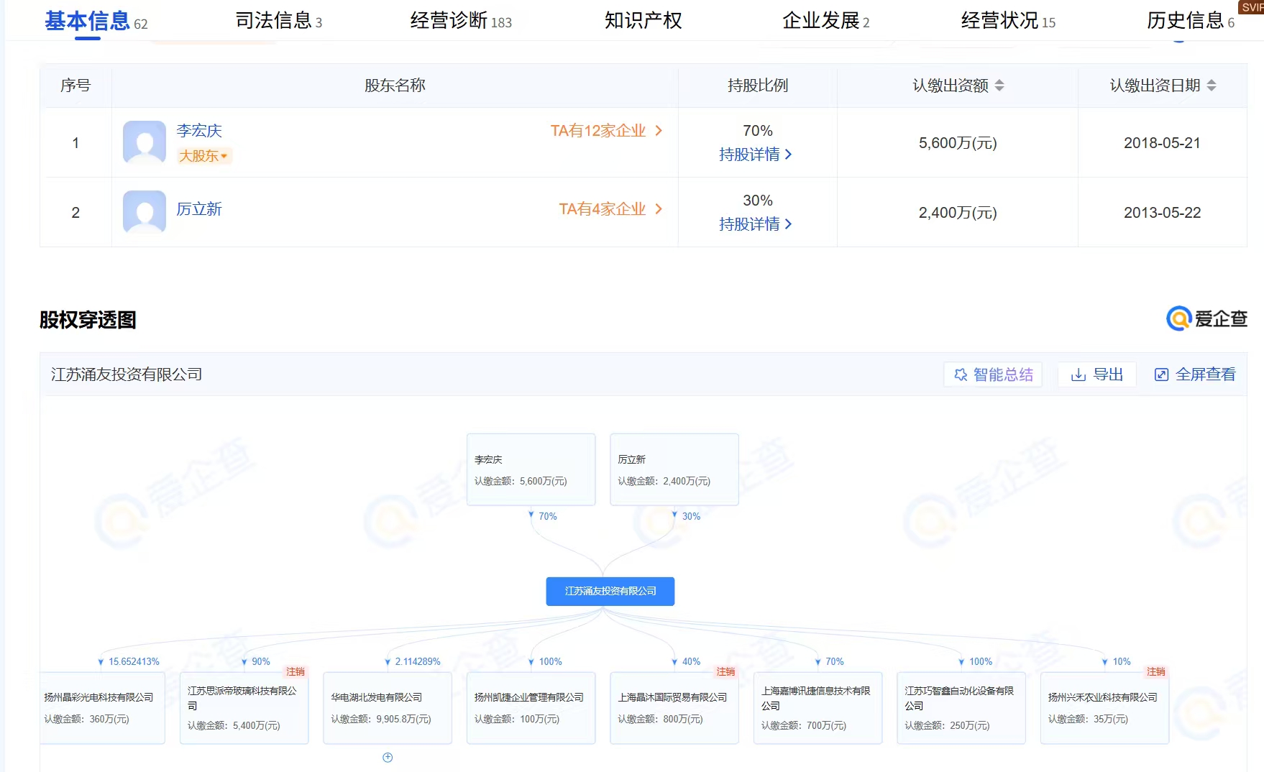Viewport: 1264px width, 772px height.
Task: Select the 知识产权 tab
Action: (x=644, y=21)
